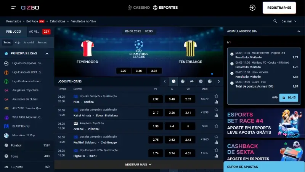Expand the Futebol sport category
Viewport: 305px width, 172px height.
coord(27,145)
